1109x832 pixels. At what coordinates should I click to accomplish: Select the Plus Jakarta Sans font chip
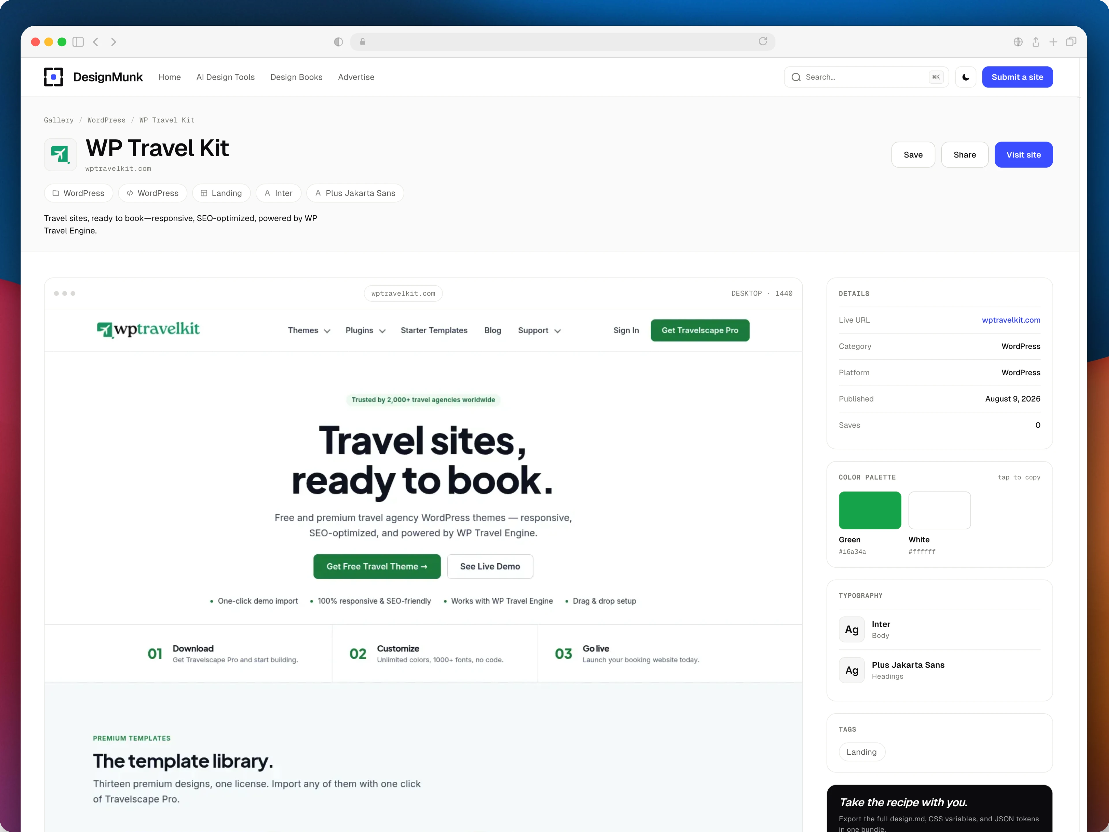pos(355,193)
